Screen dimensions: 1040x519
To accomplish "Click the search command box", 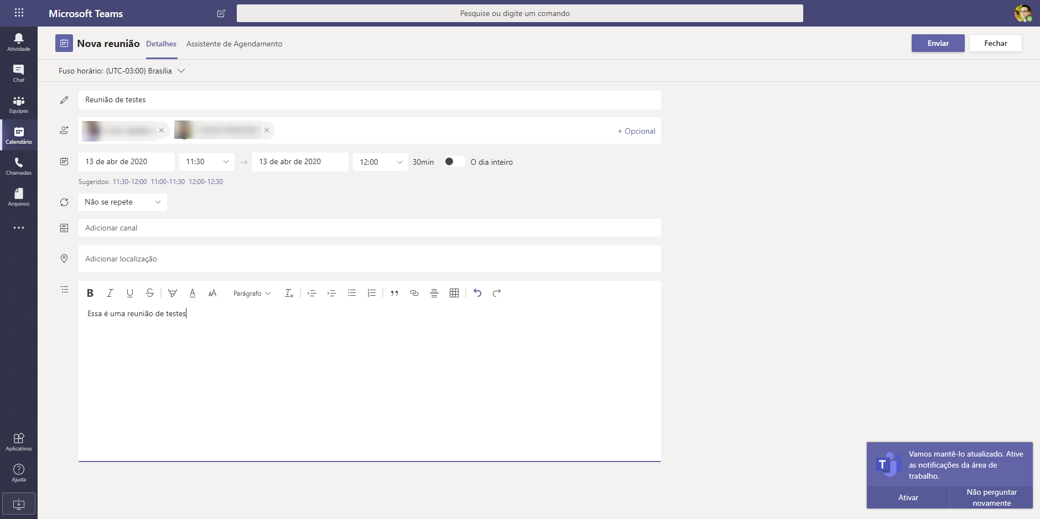I will tap(520, 13).
